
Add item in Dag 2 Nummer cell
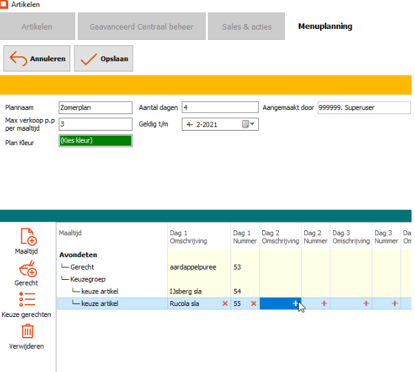pos(323,303)
